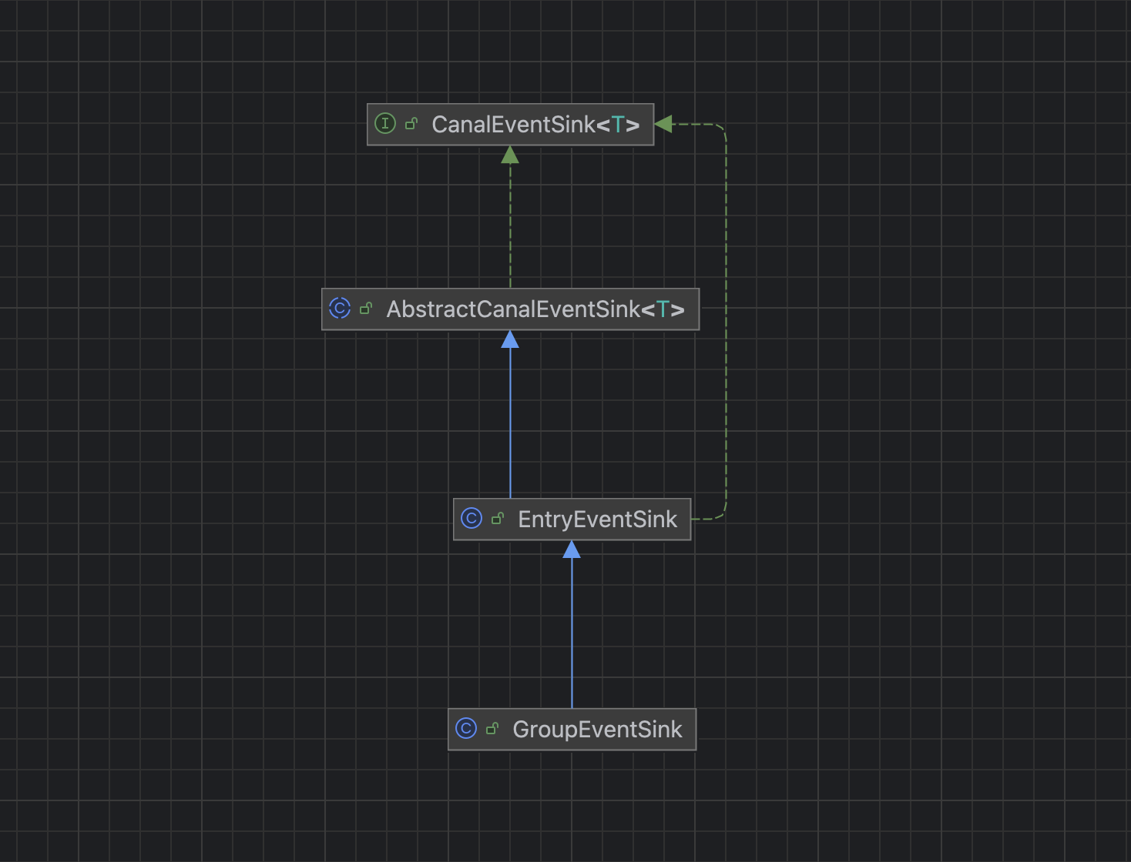Click the abstract class icon on AbstractCanalEventSink
This screenshot has width=1131, height=862.
pos(340,309)
